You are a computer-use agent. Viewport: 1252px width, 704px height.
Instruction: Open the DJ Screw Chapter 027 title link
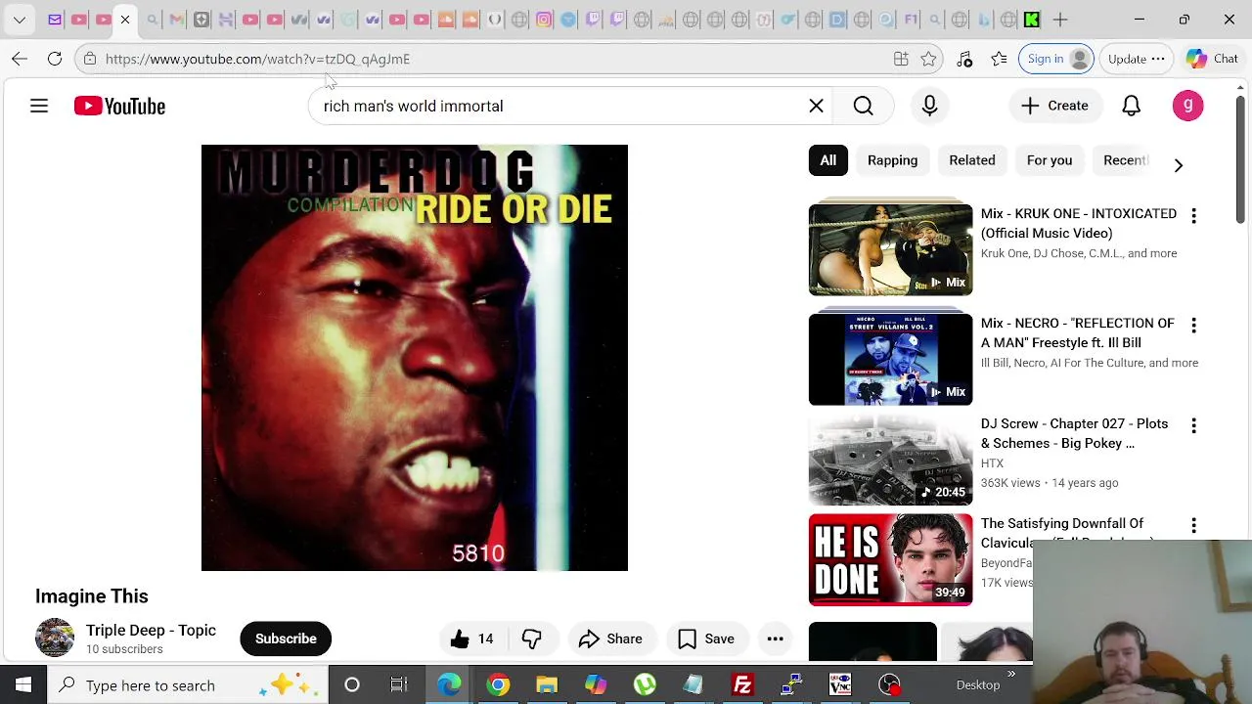(x=1074, y=433)
